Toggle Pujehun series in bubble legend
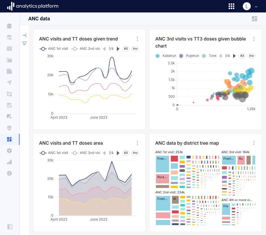The height and width of the screenshot is (235, 266). (189, 56)
